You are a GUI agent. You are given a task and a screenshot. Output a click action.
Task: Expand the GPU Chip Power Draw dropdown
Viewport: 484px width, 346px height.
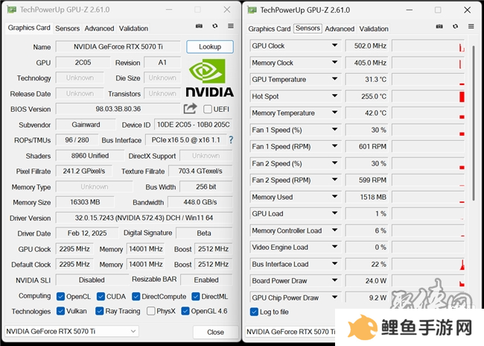[x=334, y=297]
